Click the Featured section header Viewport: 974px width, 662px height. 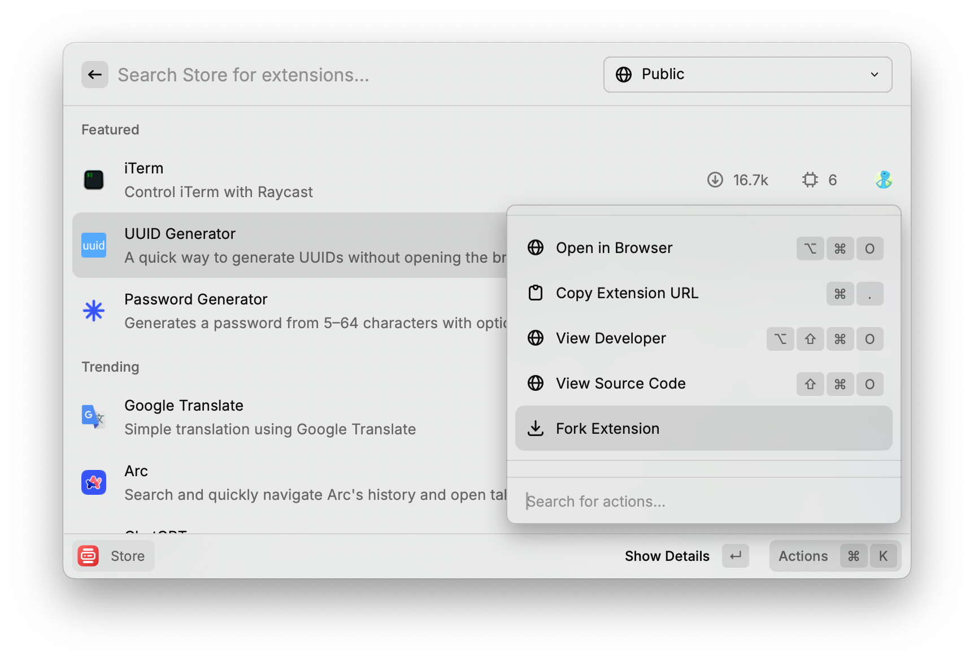coord(110,129)
